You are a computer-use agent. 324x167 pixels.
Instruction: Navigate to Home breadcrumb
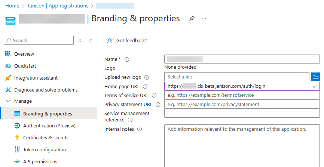pos(12,6)
